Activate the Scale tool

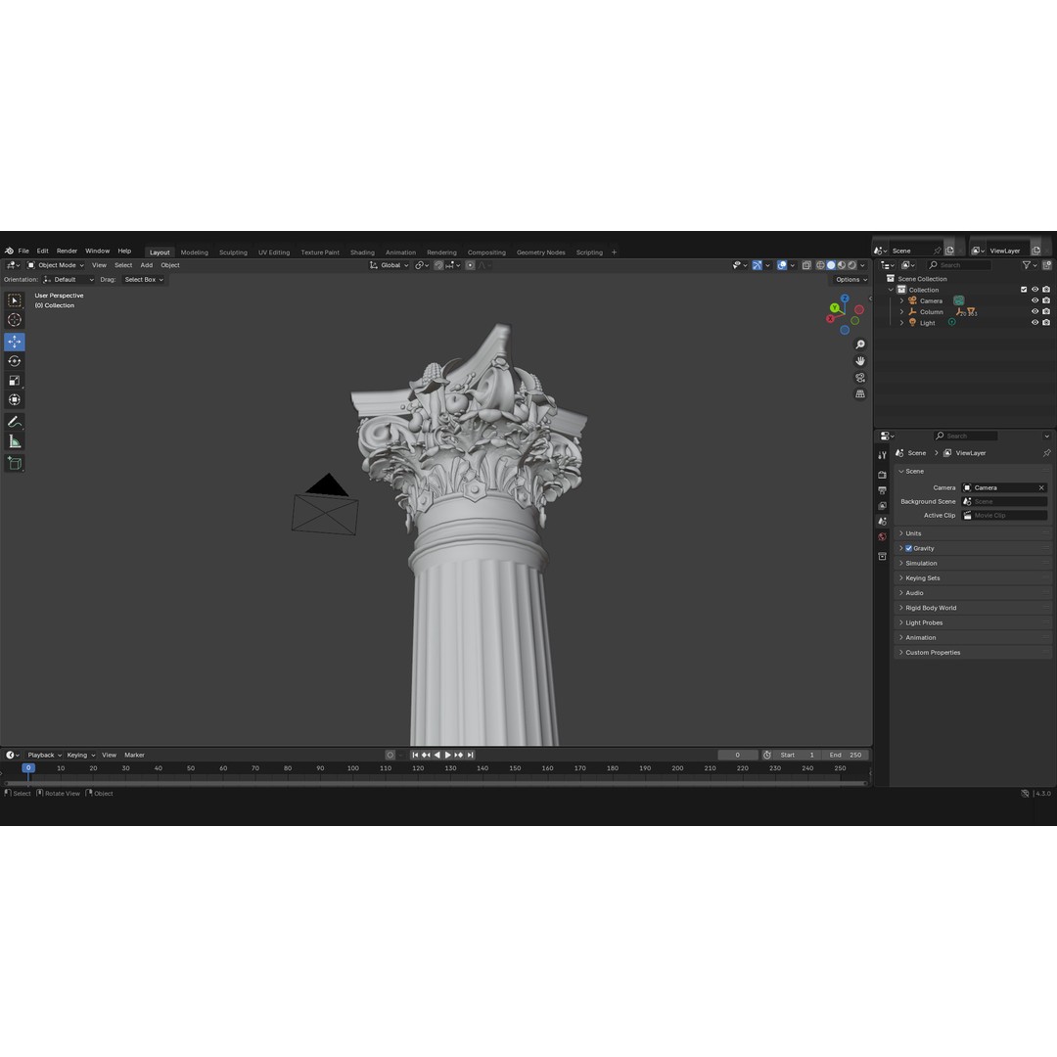point(15,380)
